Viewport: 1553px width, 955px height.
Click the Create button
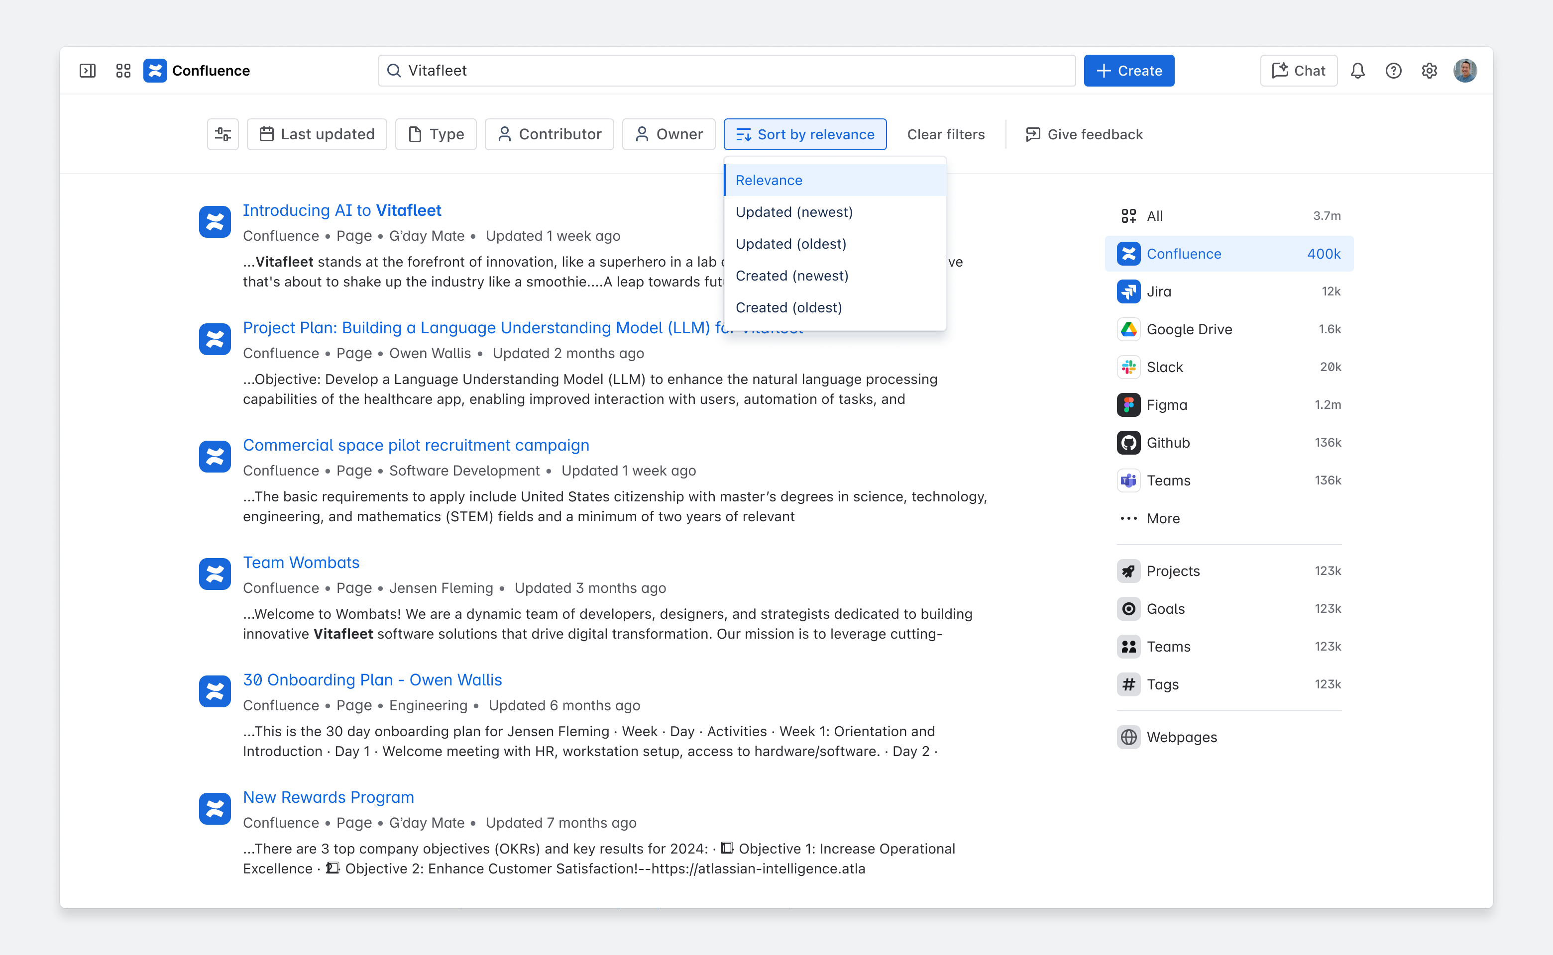pyautogui.click(x=1129, y=70)
